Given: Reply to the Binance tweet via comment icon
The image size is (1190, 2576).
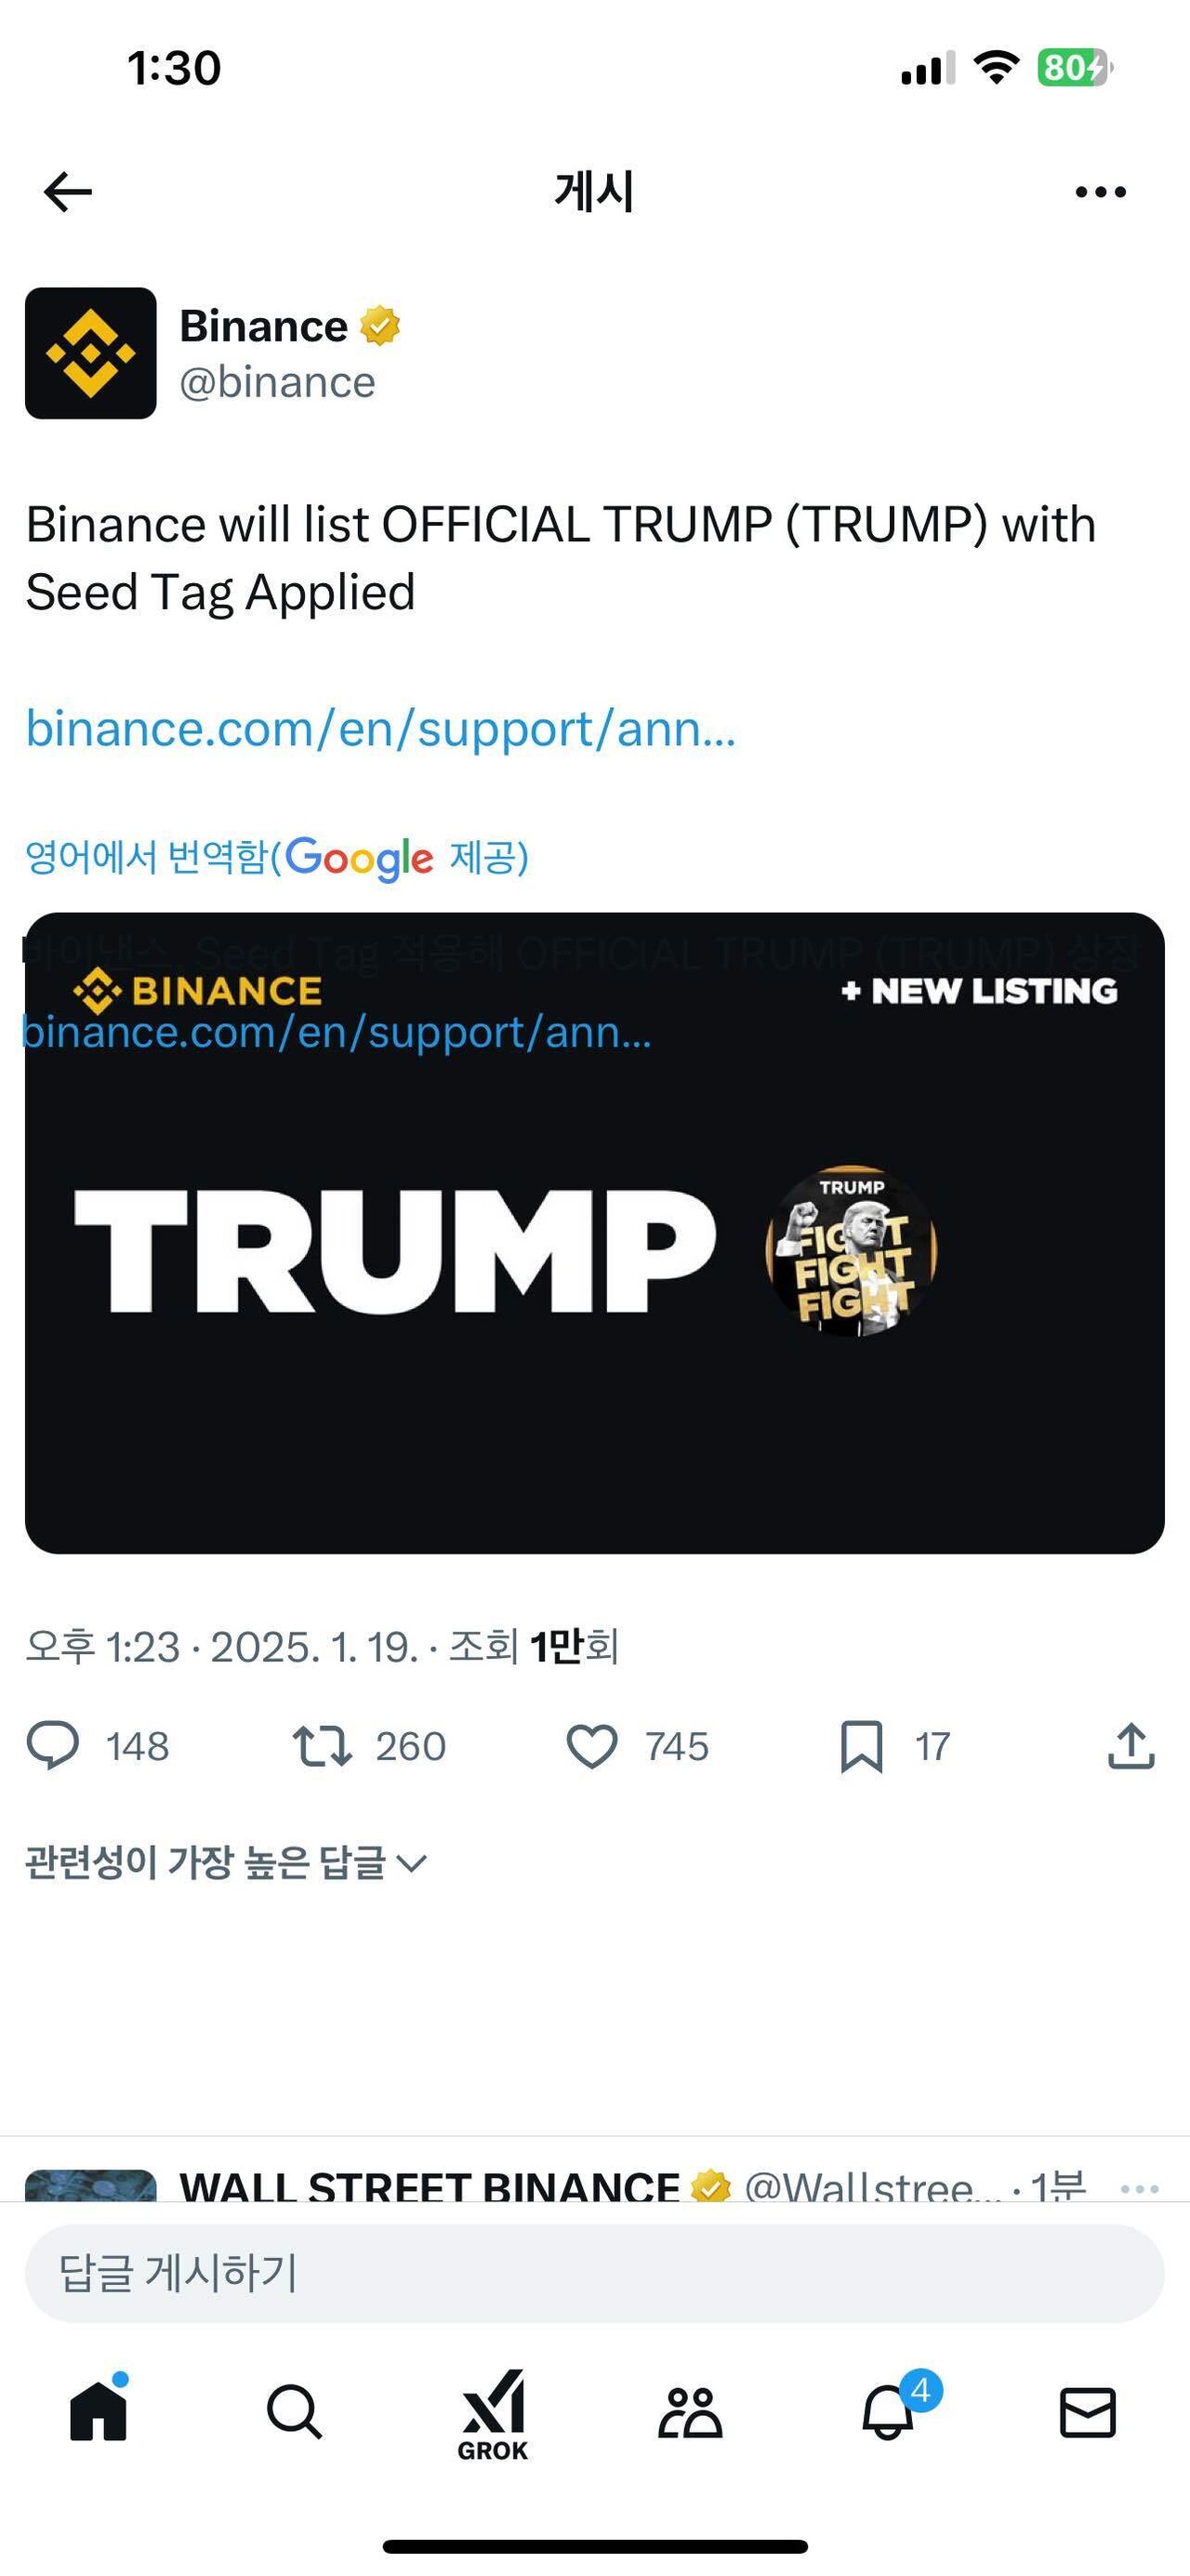Looking at the screenshot, I should pos(57,1746).
